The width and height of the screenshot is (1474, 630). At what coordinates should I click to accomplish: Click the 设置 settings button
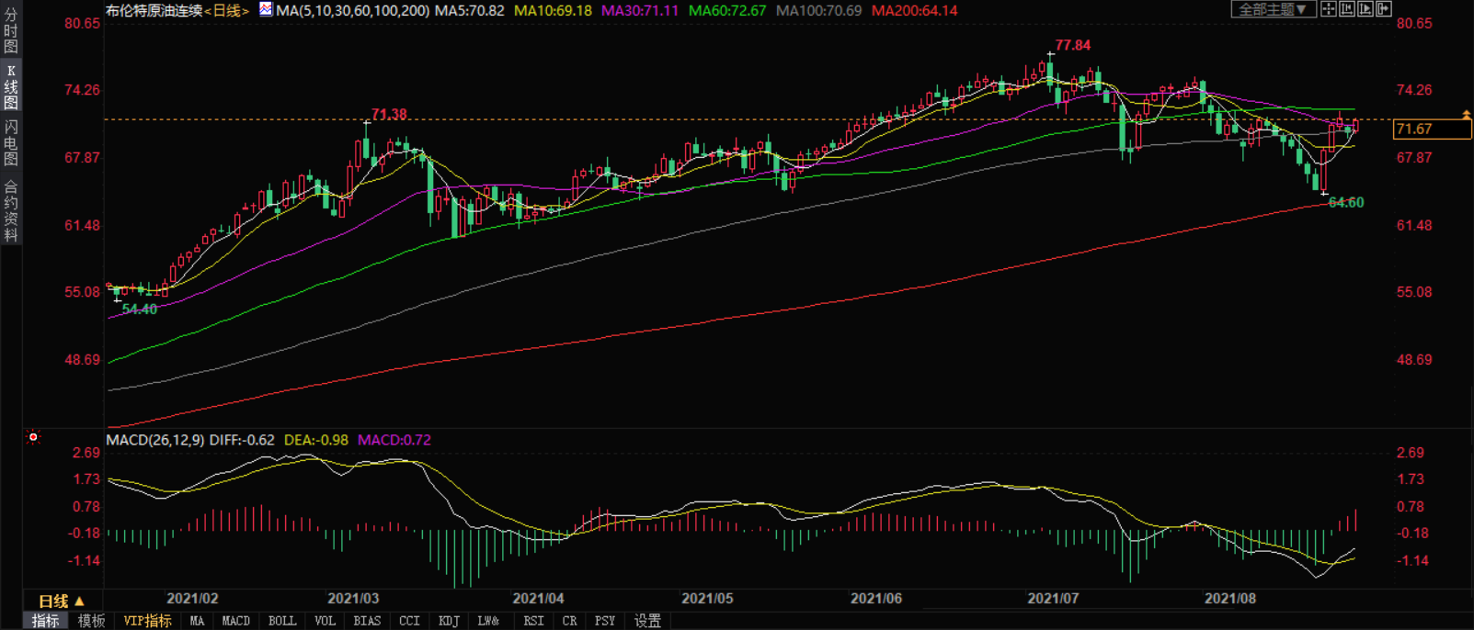point(647,621)
